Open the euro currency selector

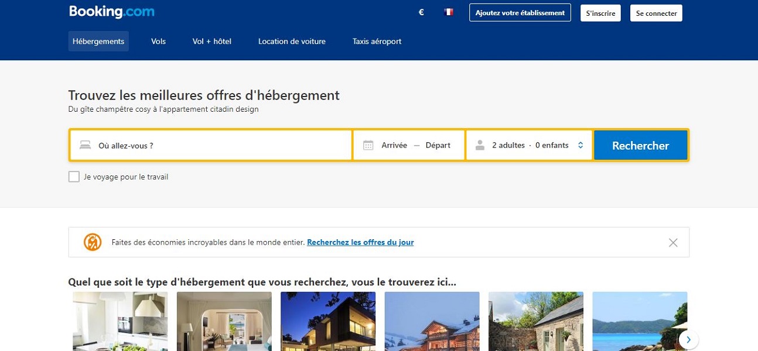(x=421, y=12)
